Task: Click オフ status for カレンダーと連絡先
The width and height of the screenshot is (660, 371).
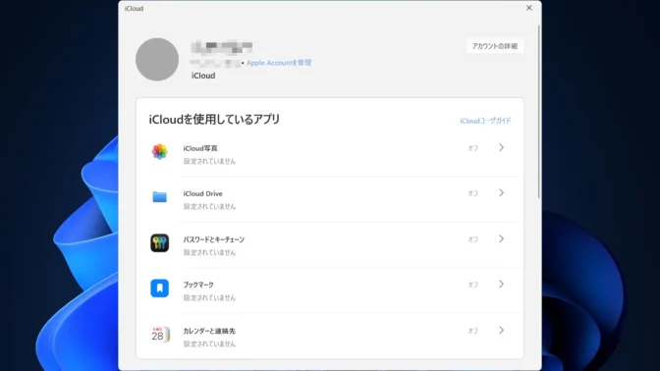Action: pos(472,331)
